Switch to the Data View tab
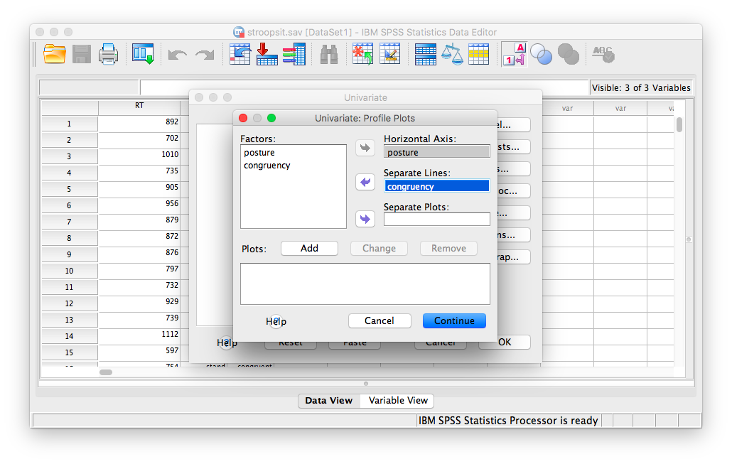Image resolution: width=732 pixels, height=464 pixels. (x=328, y=401)
